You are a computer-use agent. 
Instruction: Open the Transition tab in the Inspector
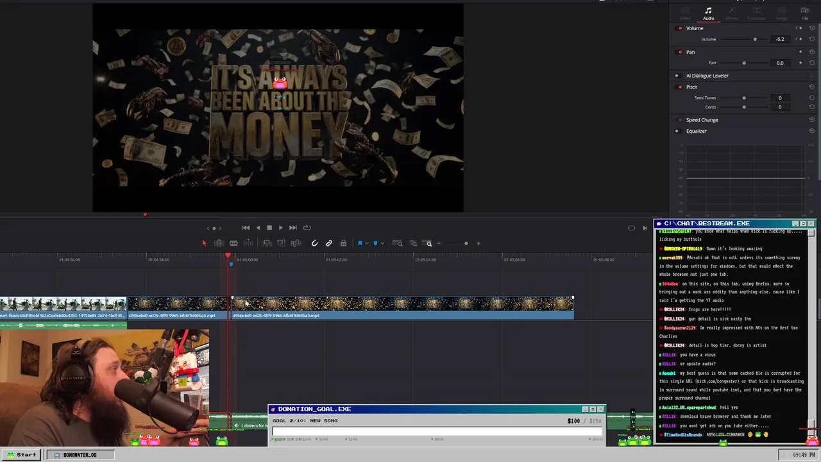pyautogui.click(x=756, y=13)
